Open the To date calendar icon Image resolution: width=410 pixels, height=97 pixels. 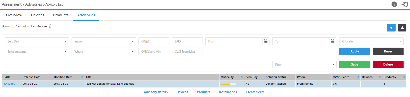pos(333,41)
